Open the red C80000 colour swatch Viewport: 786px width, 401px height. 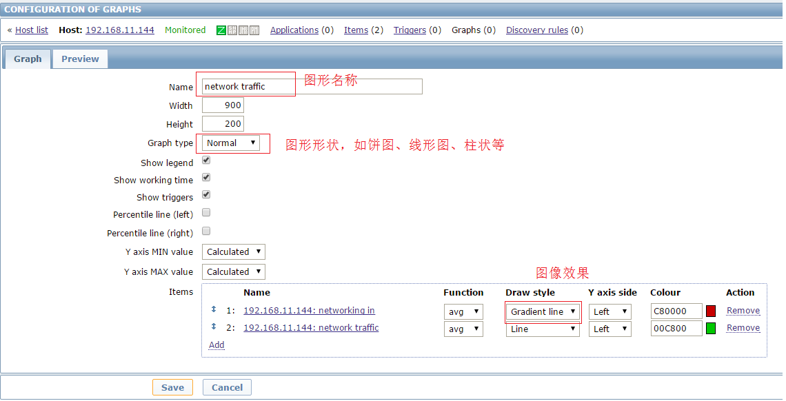[x=711, y=311]
